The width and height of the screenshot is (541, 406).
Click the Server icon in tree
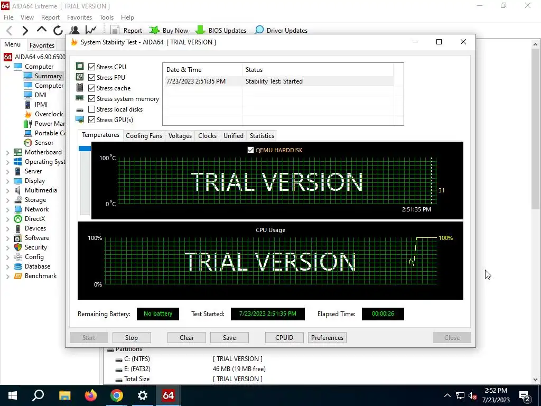(17, 171)
